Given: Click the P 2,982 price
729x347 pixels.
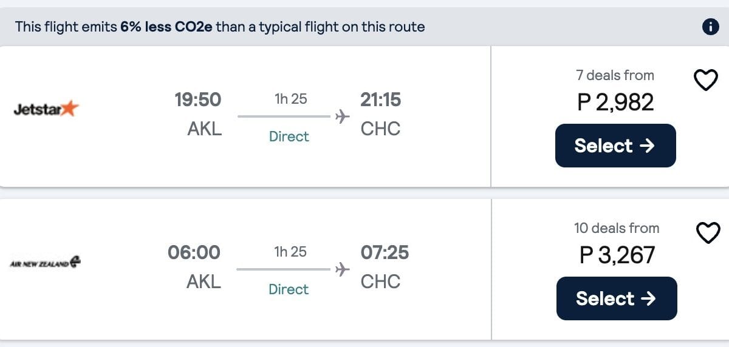Looking at the screenshot, I should 615,102.
